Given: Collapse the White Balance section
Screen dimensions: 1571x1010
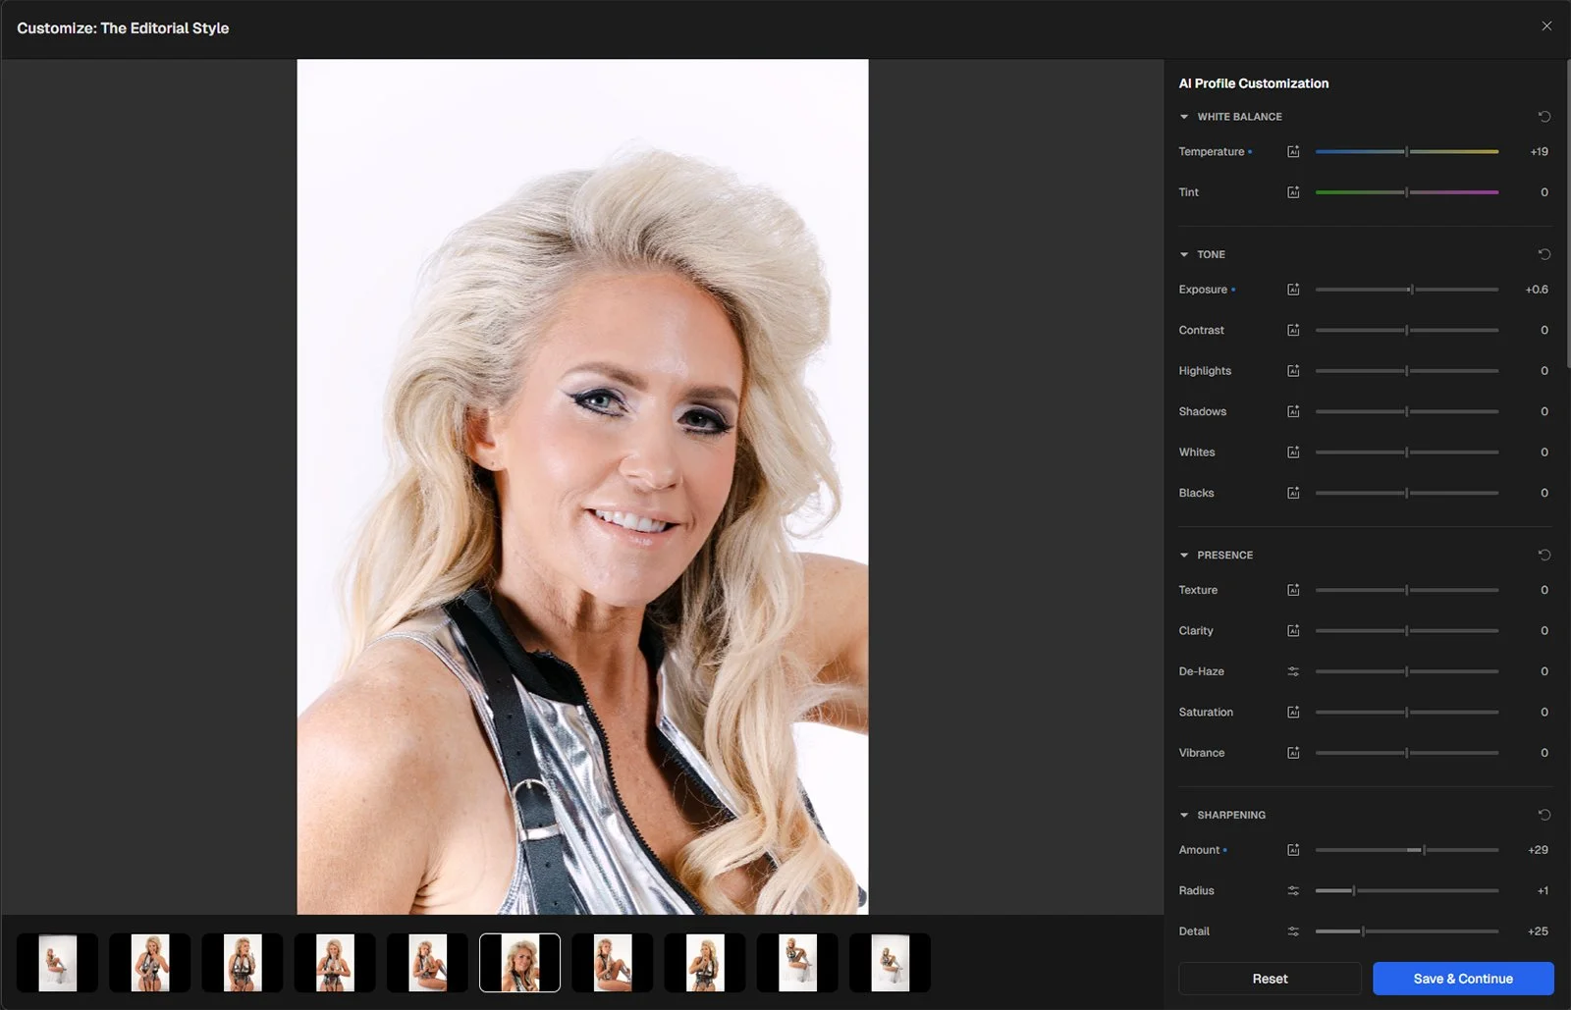Looking at the screenshot, I should tap(1184, 117).
